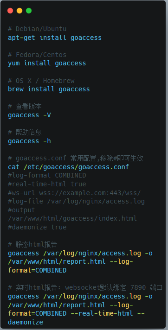This screenshot has height=330, width=168.
Task: Click the goaccess -h command
Action: pyautogui.click(x=29, y=141)
